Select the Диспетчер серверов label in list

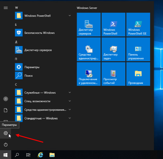click(x=38, y=50)
